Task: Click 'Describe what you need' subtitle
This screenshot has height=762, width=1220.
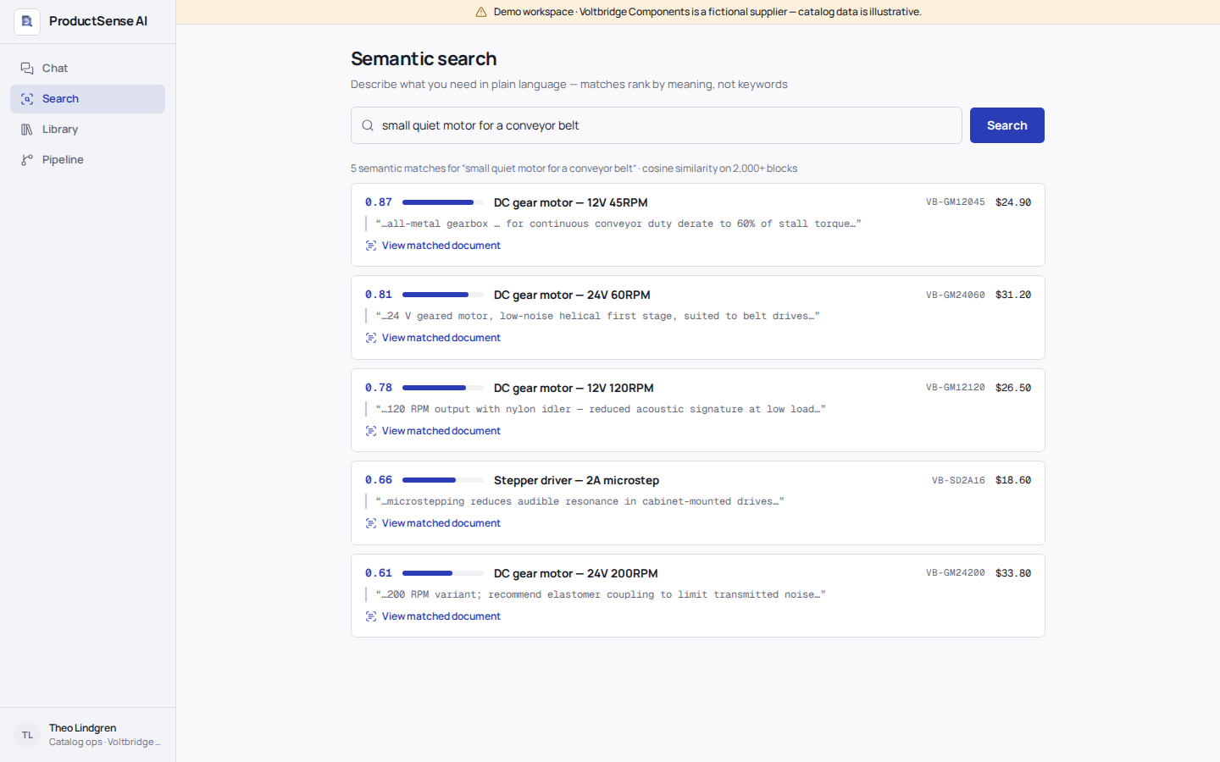Action: pyautogui.click(x=569, y=85)
